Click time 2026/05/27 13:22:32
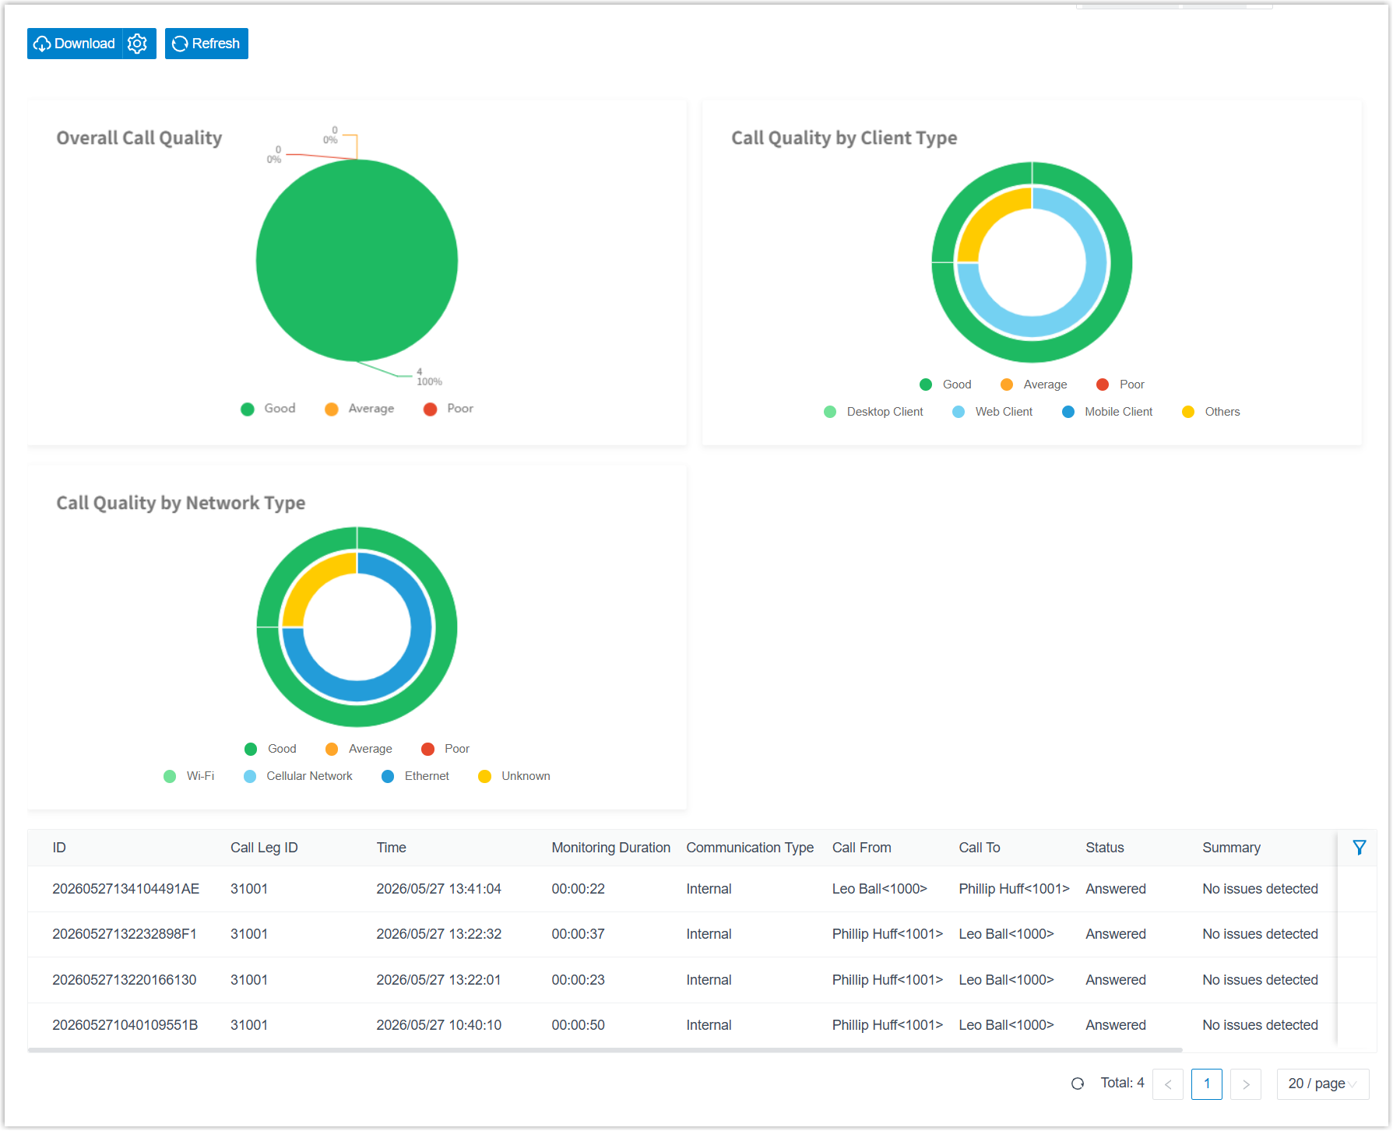Image resolution: width=1393 pixels, height=1131 pixels. [439, 934]
